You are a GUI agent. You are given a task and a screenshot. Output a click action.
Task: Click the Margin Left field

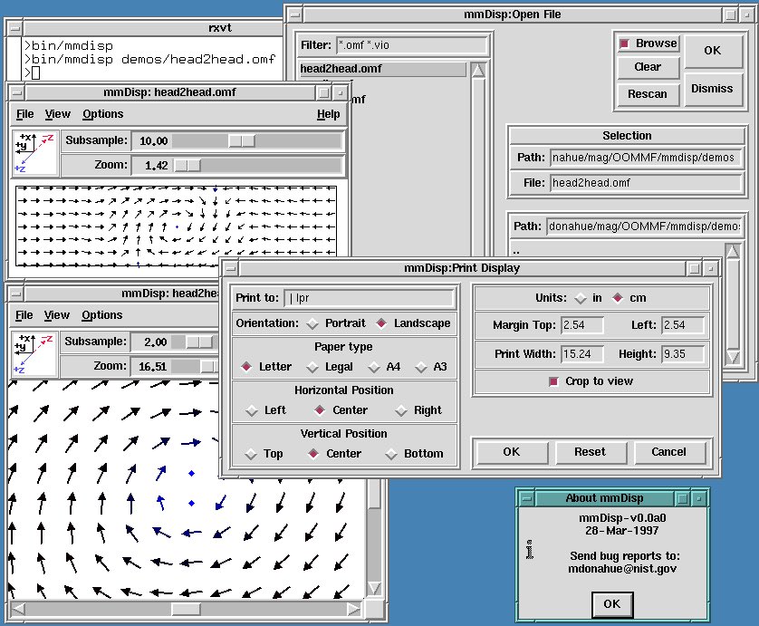(683, 325)
